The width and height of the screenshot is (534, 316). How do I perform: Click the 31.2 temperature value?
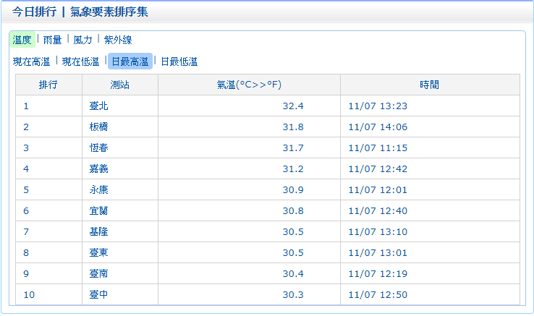point(293,169)
